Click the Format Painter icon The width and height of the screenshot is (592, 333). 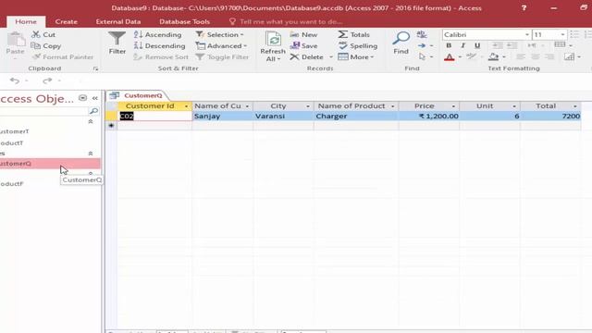coord(36,57)
